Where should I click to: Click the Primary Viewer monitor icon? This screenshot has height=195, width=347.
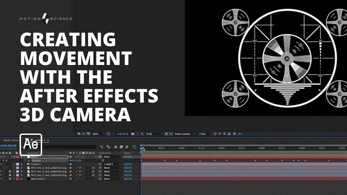click(83, 134)
